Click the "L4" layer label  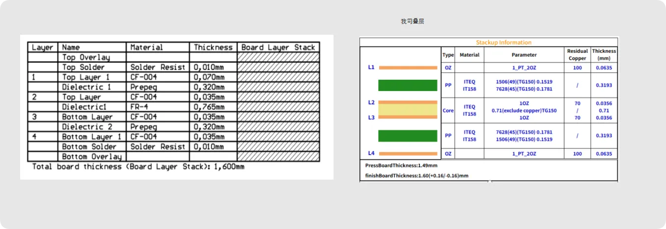(371, 154)
